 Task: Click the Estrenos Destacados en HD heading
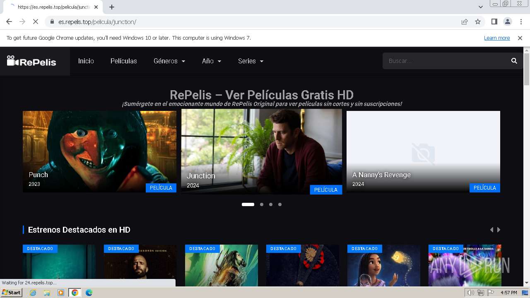click(79, 230)
